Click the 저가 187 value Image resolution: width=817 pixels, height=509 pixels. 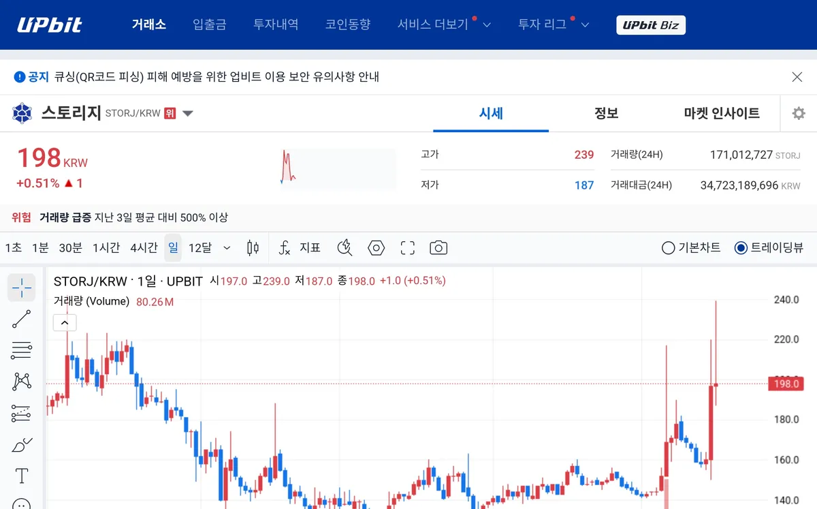tap(583, 185)
